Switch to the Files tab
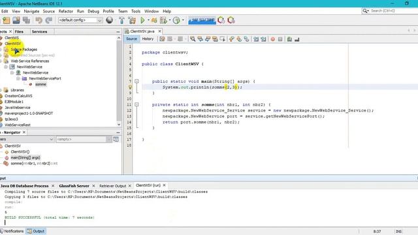Screen dimensions: 418x235 [19, 31]
